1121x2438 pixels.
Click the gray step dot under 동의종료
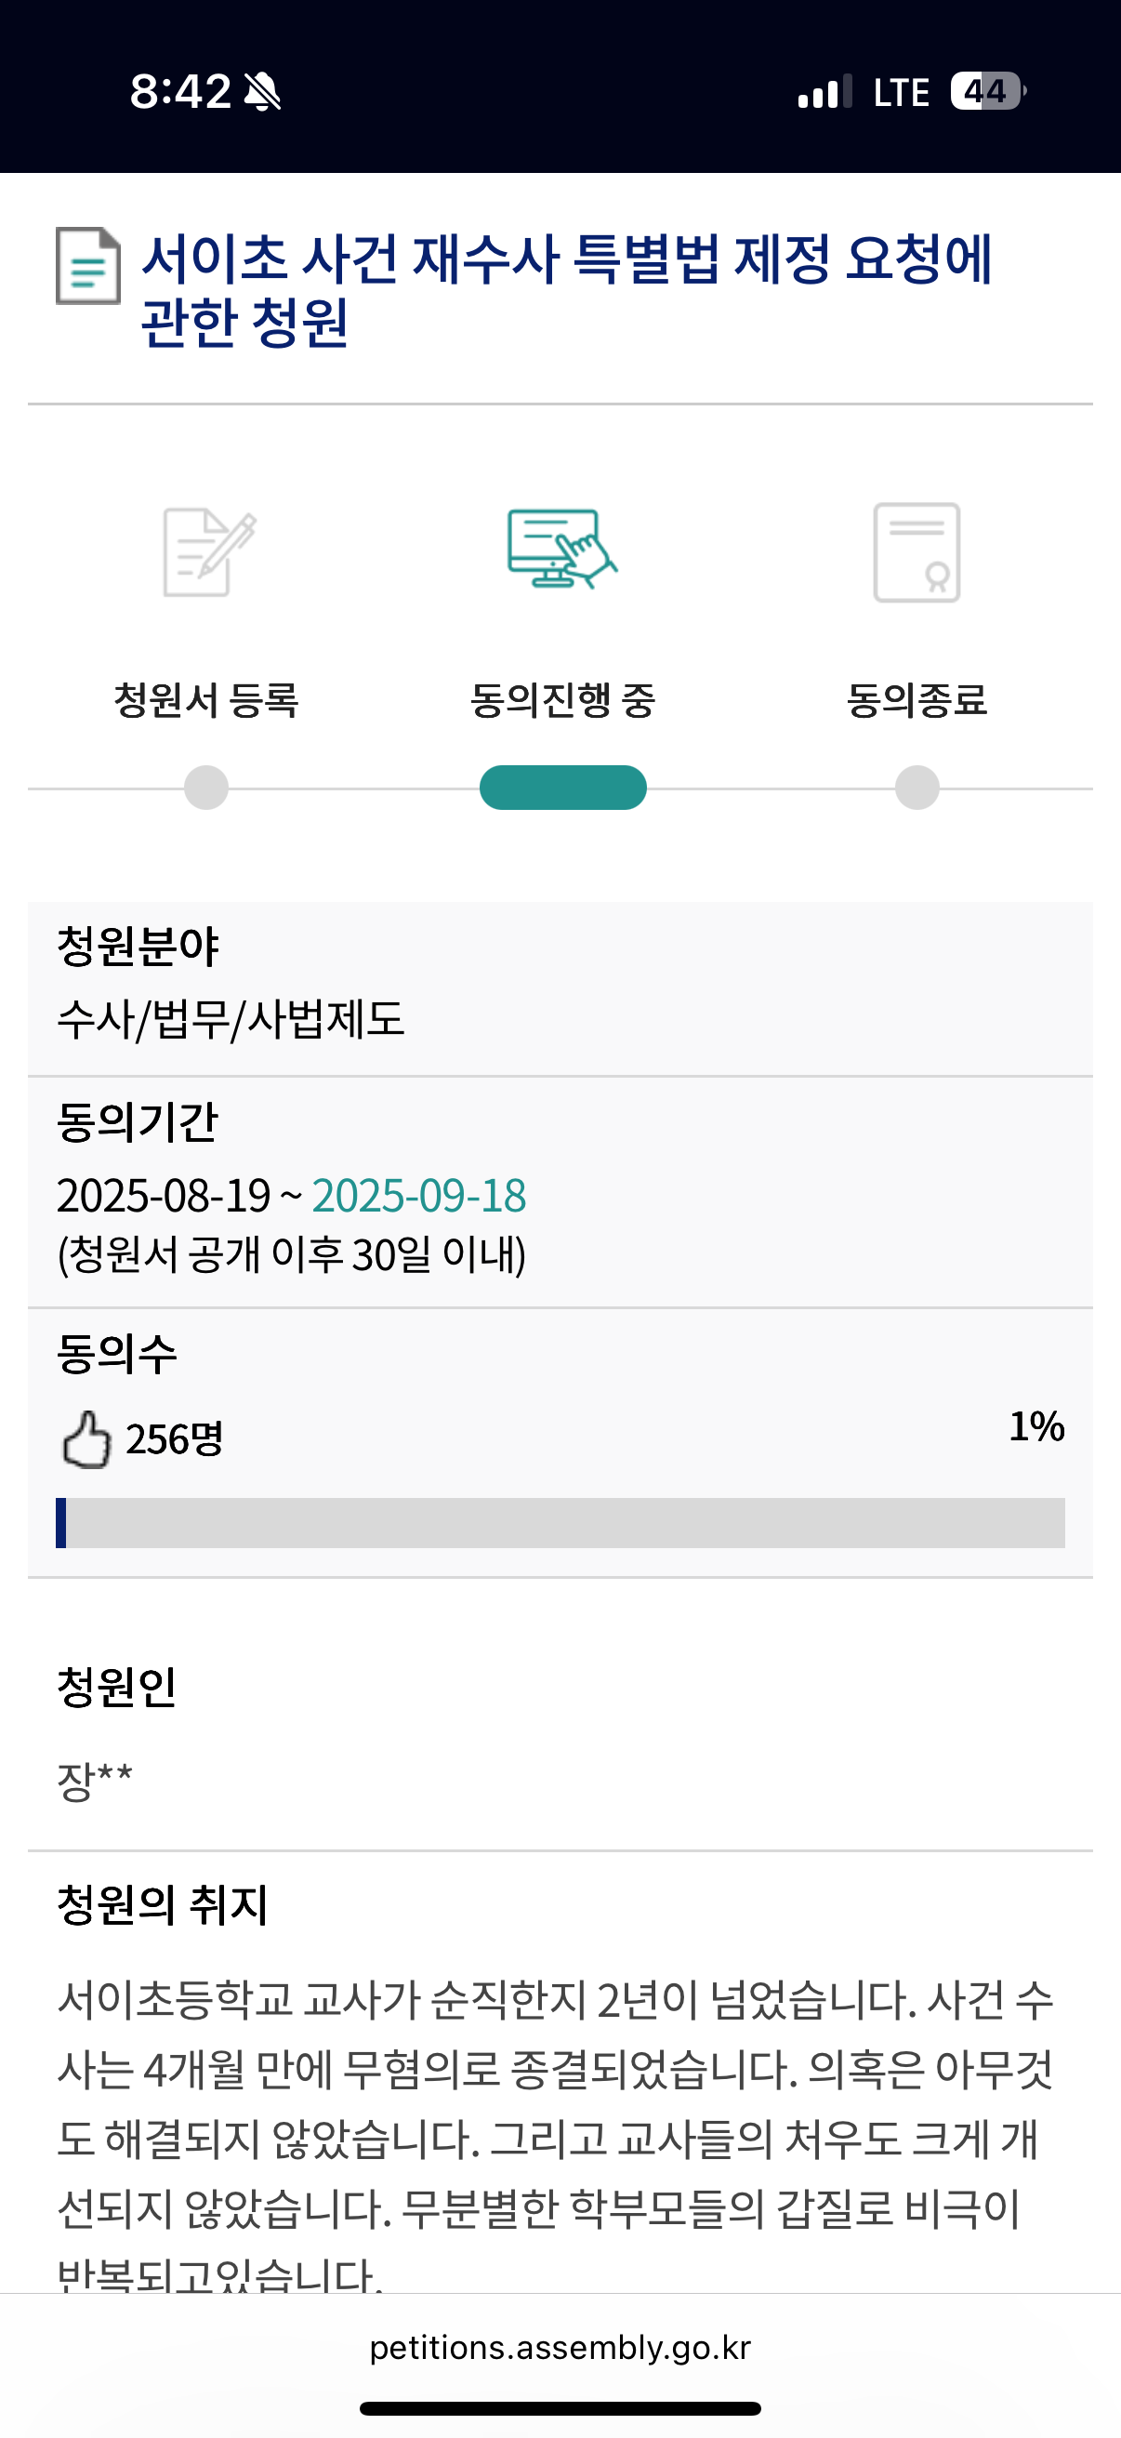click(917, 788)
